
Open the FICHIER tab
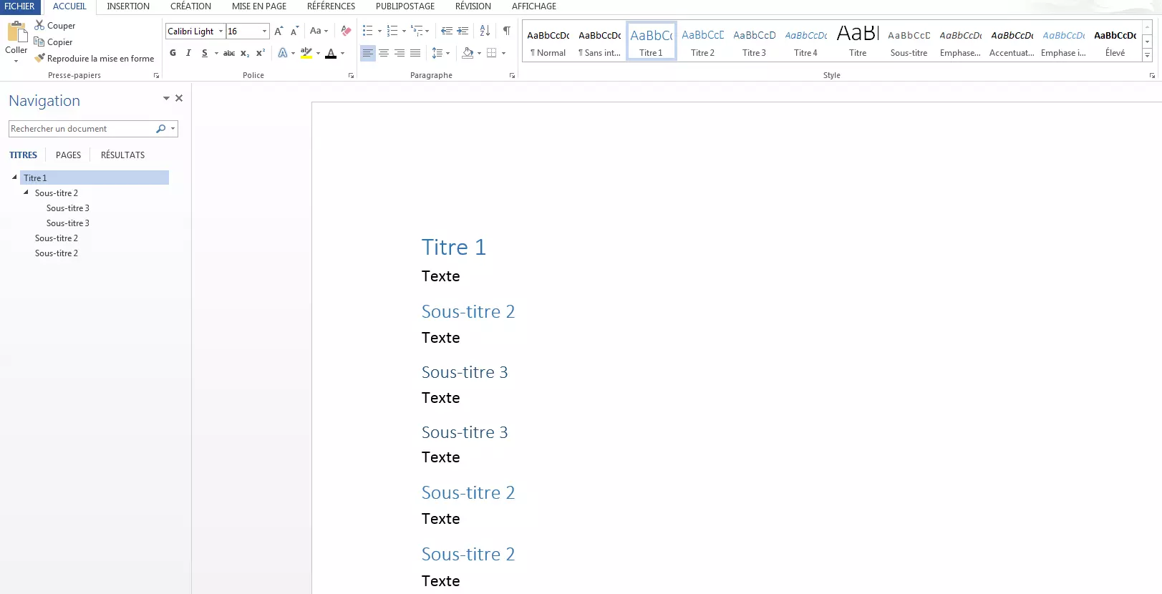pos(19,6)
